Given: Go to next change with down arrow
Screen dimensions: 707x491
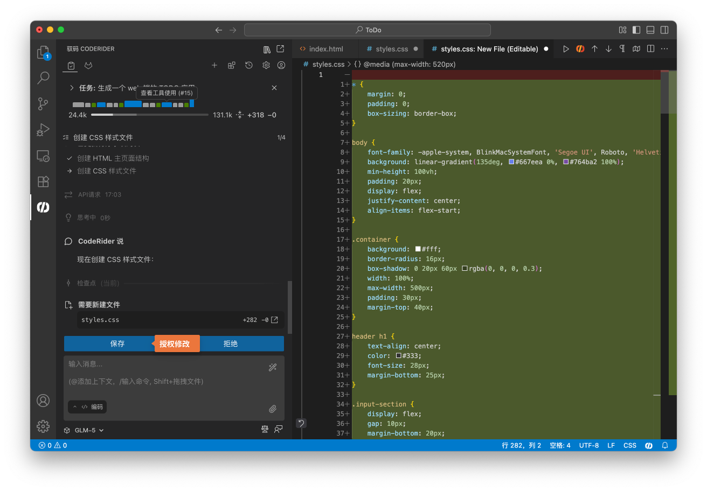Looking at the screenshot, I should (x=608, y=49).
